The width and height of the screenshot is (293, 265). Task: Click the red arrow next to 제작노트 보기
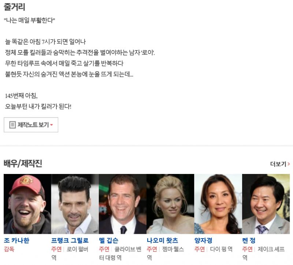pyautogui.click(x=52, y=125)
